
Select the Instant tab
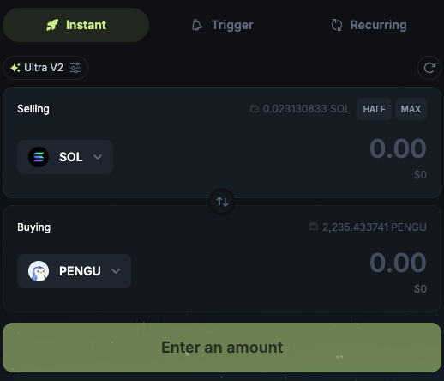tap(76, 25)
